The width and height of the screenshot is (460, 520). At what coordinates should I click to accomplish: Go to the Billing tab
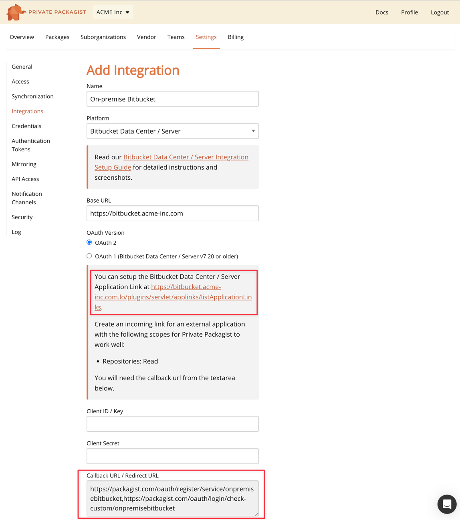pyautogui.click(x=236, y=37)
